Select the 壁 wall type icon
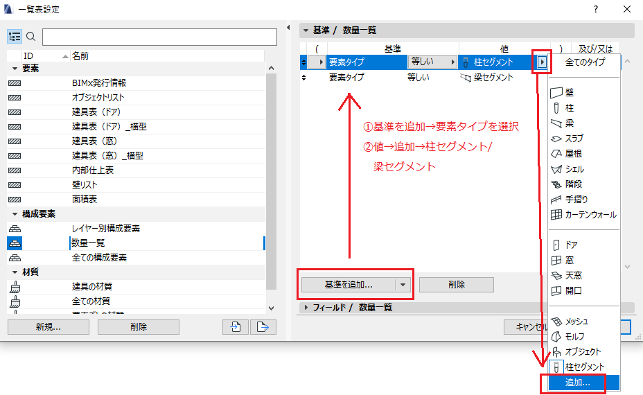The width and height of the screenshot is (643, 395). click(556, 93)
